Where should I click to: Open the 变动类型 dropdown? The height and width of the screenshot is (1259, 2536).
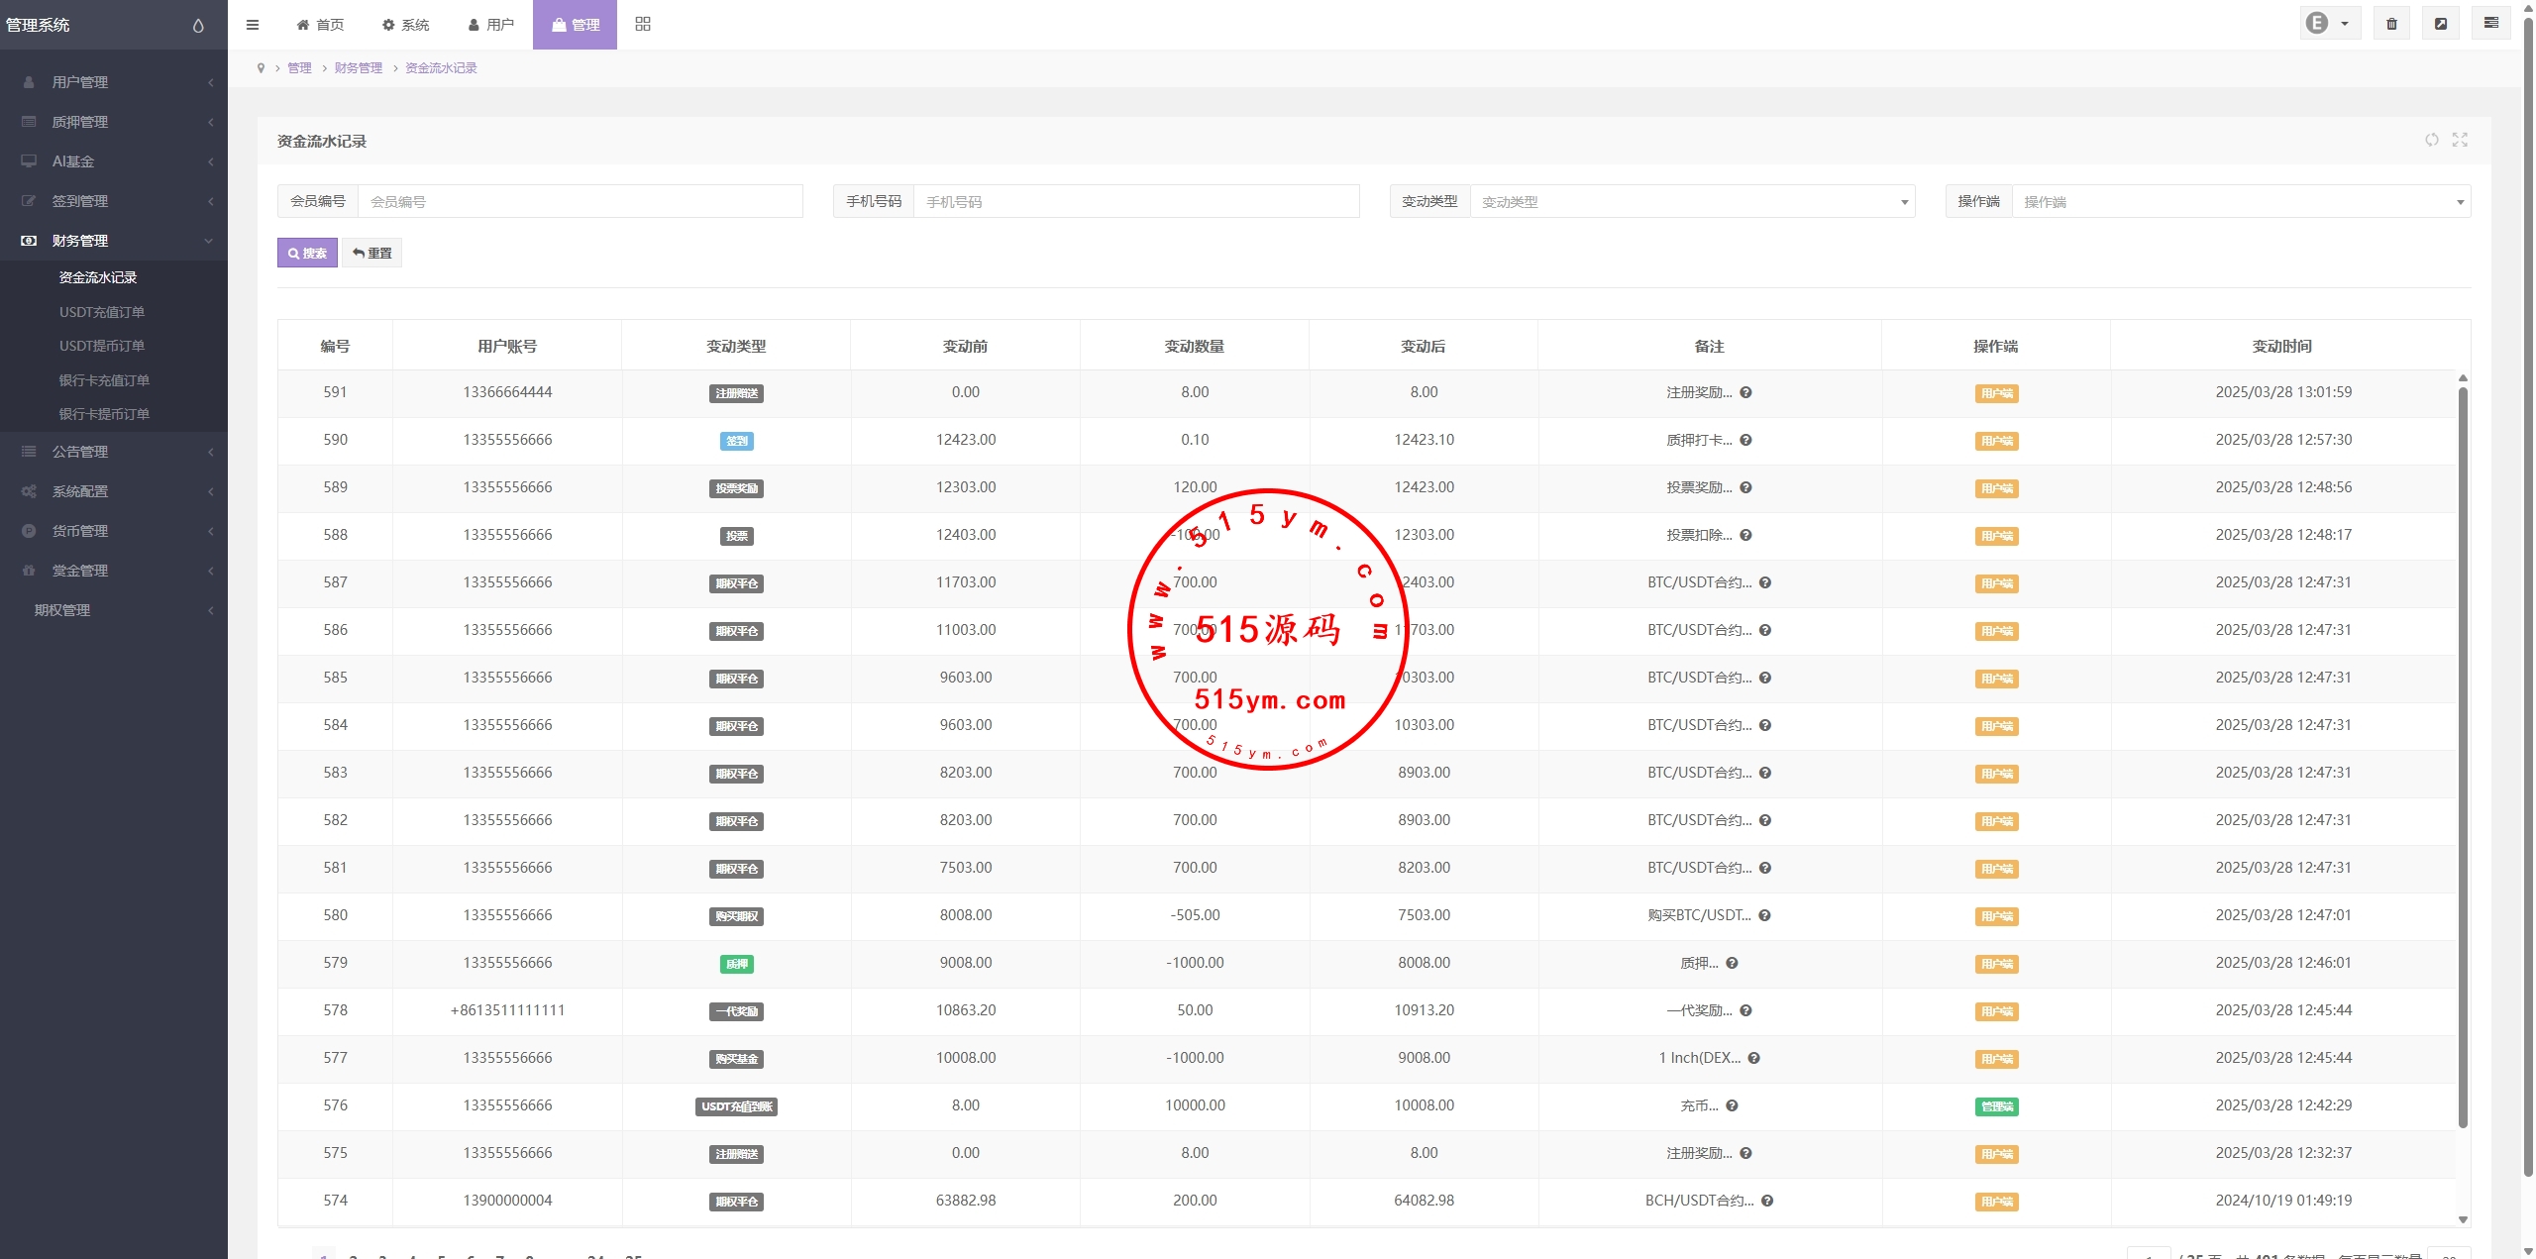click(x=1692, y=202)
